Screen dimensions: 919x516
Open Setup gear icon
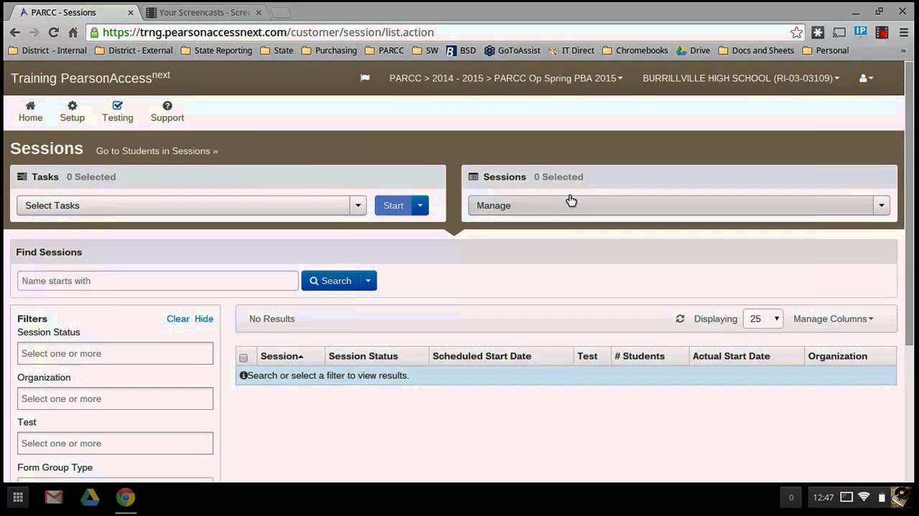tap(72, 105)
